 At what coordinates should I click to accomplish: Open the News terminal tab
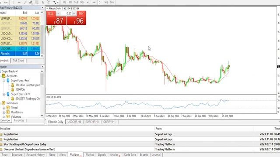click(x=52, y=155)
